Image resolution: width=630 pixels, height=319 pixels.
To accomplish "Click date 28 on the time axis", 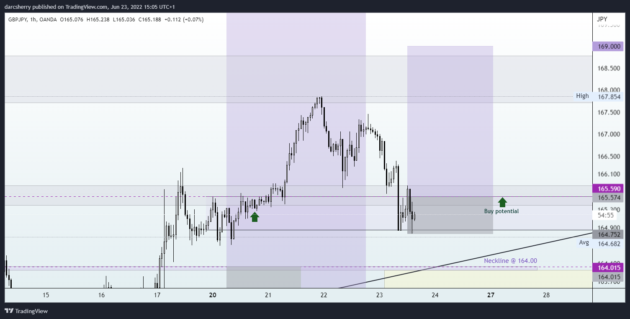I will (546, 295).
